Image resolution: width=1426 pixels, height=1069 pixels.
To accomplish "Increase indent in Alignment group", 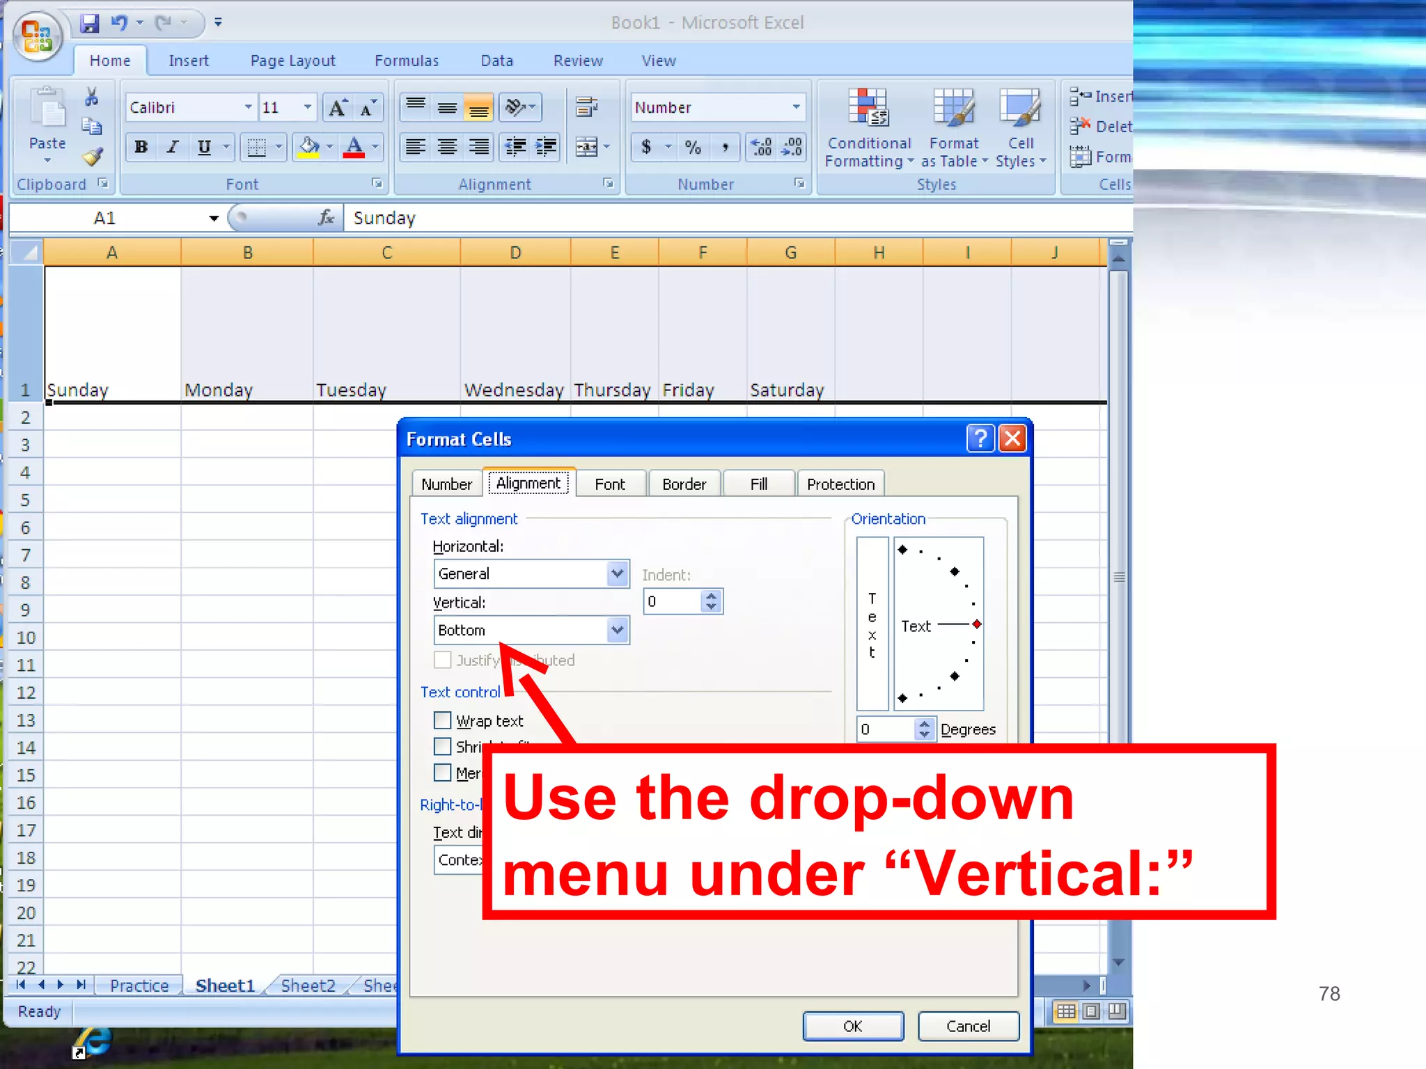I will click(546, 147).
